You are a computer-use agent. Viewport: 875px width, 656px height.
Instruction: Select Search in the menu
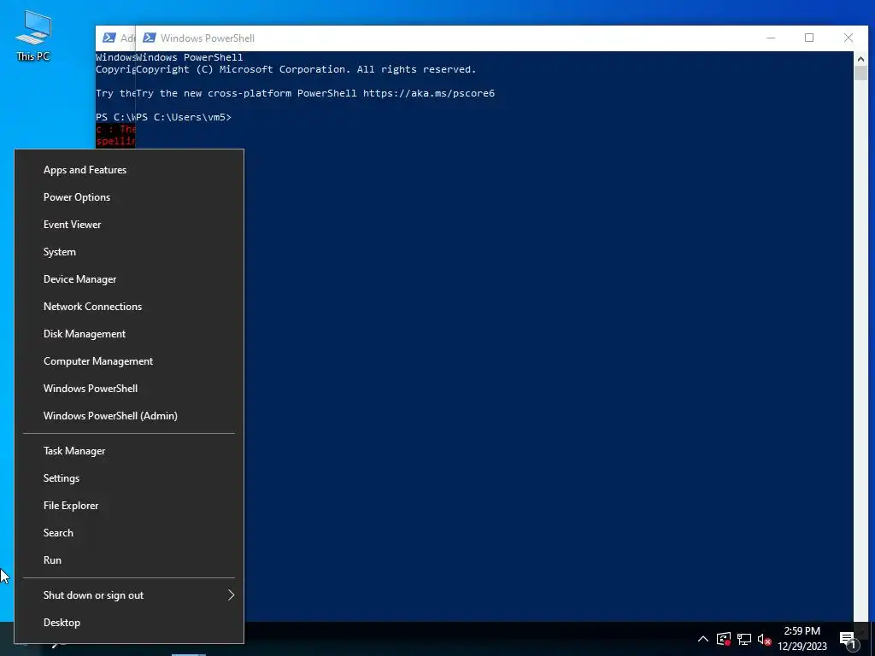coord(129,533)
